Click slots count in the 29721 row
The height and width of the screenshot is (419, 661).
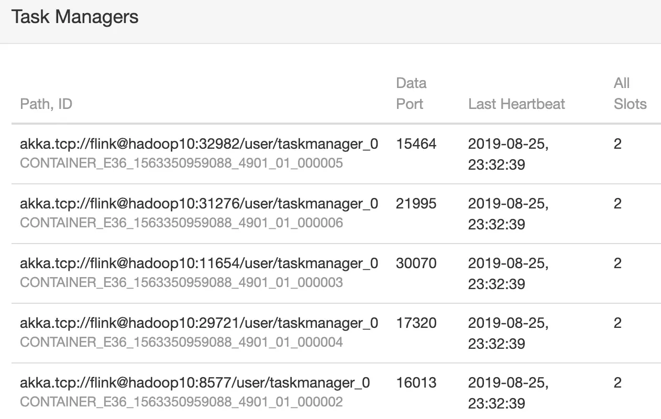[618, 323]
